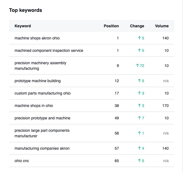The image size is (183, 172).
Task: Click change arrow for precision prototype and machine
Action: 139,118
